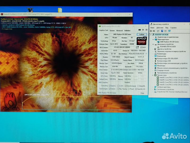Click the monitor scan-hardware toolbar icon
The height and width of the screenshot is (143, 190).
[169, 31]
